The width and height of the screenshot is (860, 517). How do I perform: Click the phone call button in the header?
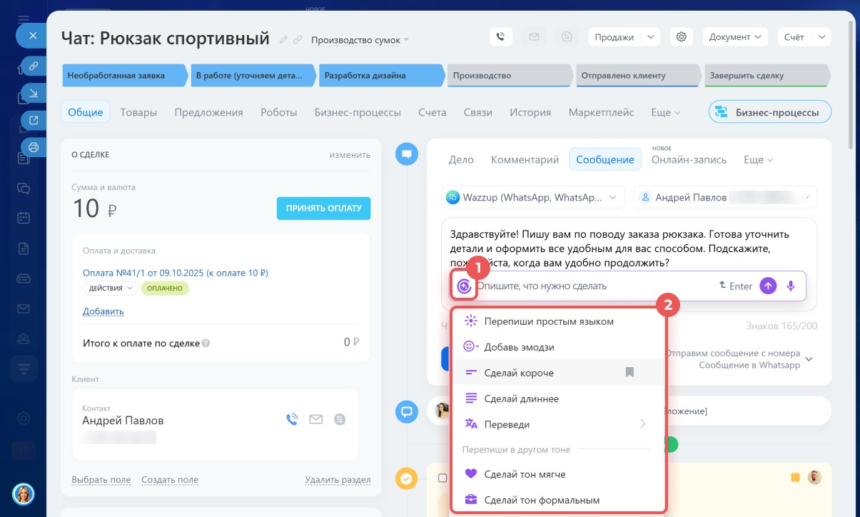click(501, 37)
